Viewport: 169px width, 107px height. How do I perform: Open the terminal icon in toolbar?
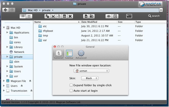click(129, 16)
